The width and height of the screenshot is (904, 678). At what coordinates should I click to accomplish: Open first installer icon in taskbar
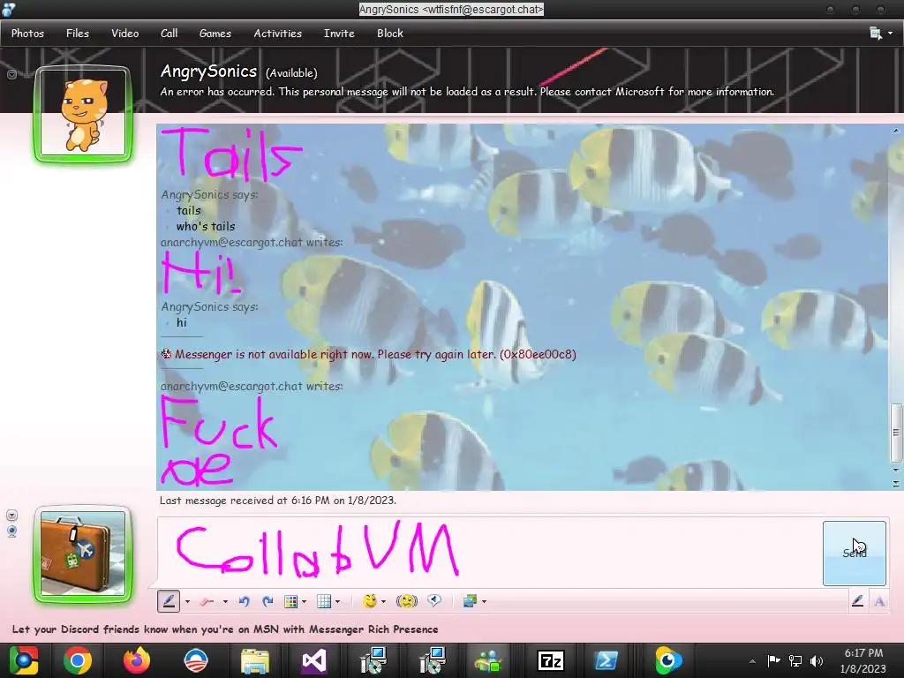(x=373, y=660)
